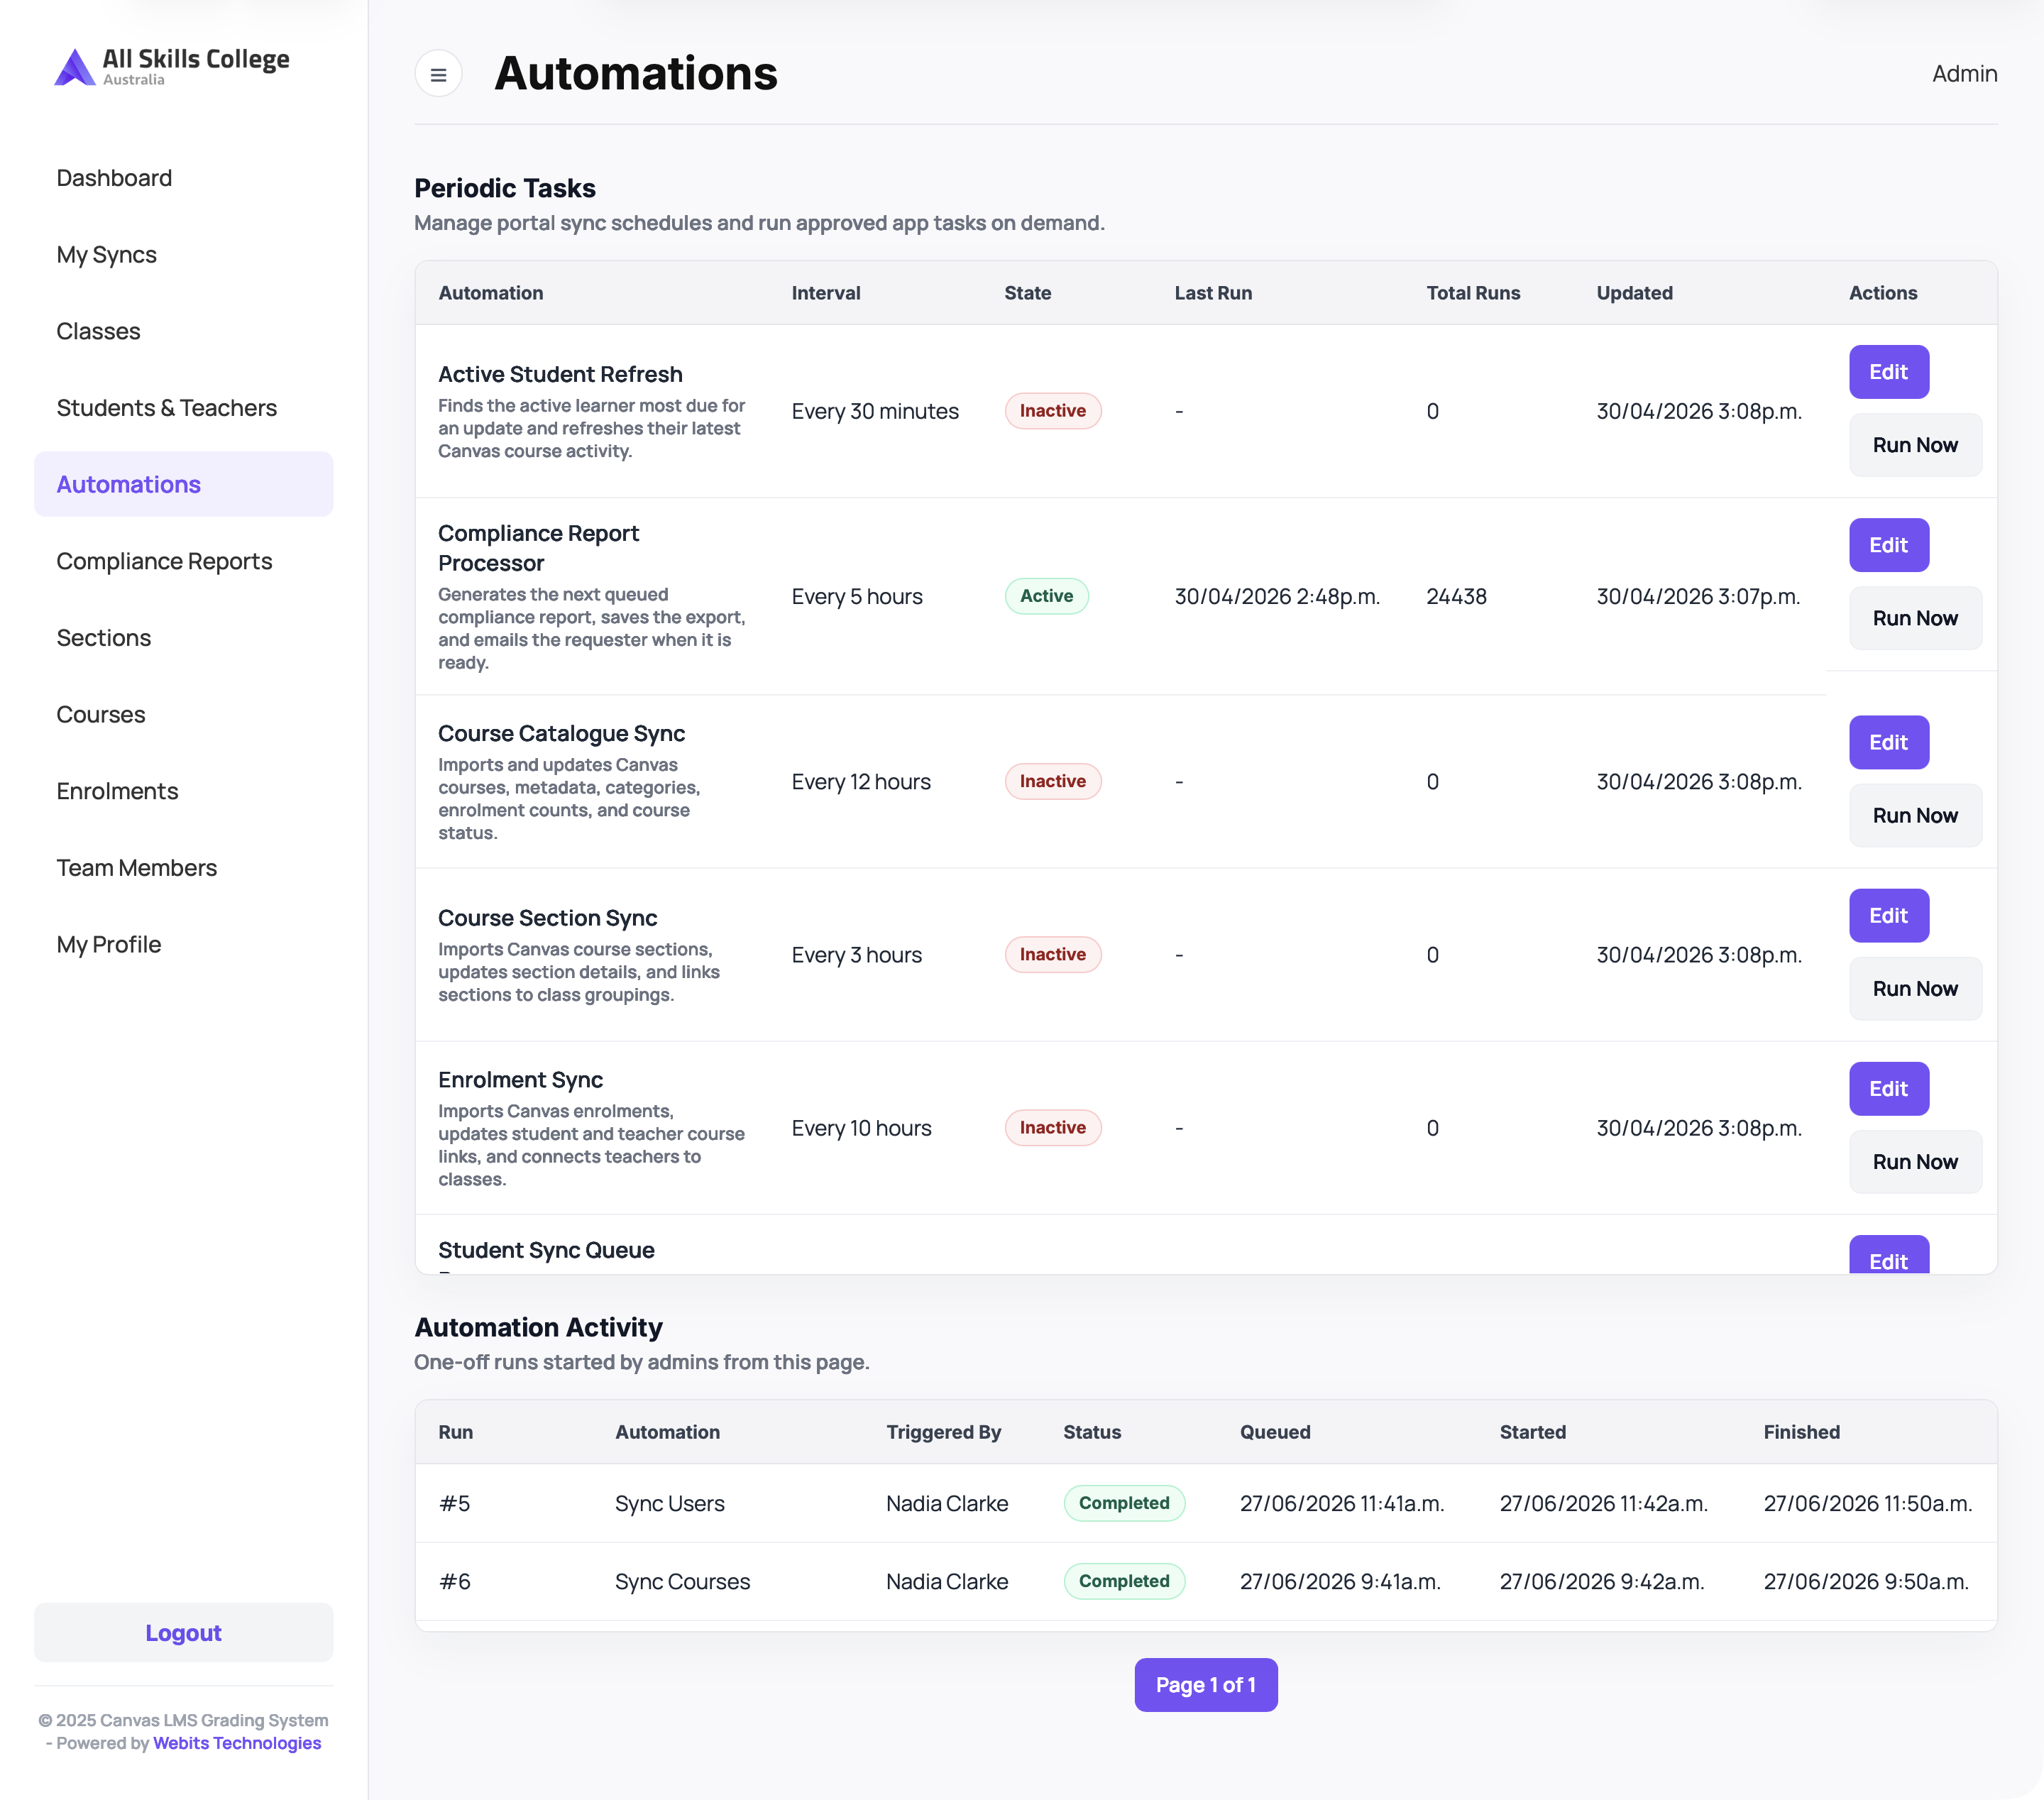Click the Inactive badge for Enrolment Sync
The height and width of the screenshot is (1800, 2044).
tap(1052, 1128)
